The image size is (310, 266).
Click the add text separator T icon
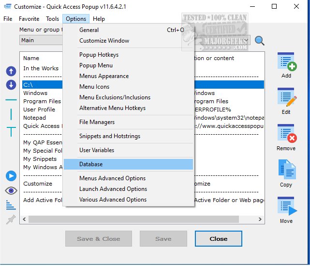(11, 131)
